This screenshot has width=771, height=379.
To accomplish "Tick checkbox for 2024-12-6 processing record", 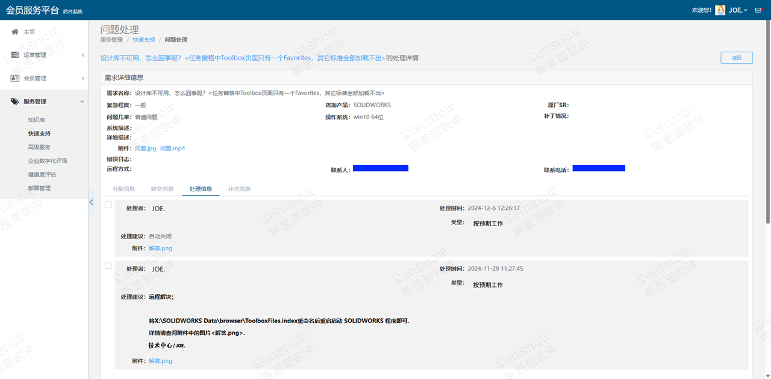I will click(108, 205).
